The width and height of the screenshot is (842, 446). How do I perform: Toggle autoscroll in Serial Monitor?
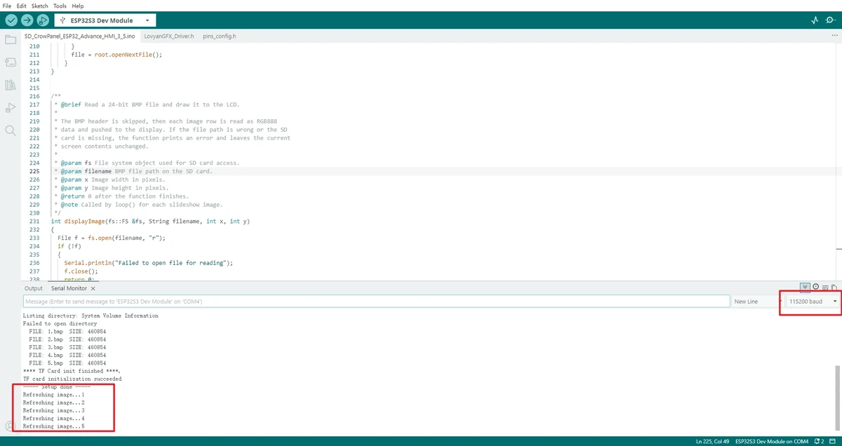[806, 287]
